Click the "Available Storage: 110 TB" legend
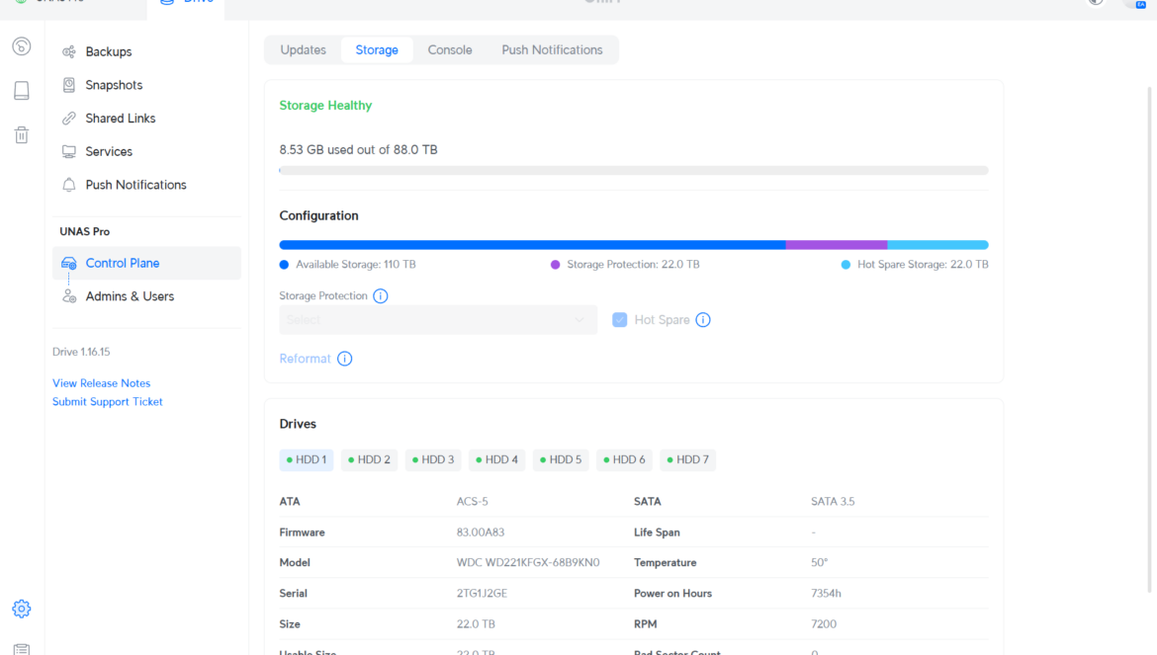 point(356,265)
